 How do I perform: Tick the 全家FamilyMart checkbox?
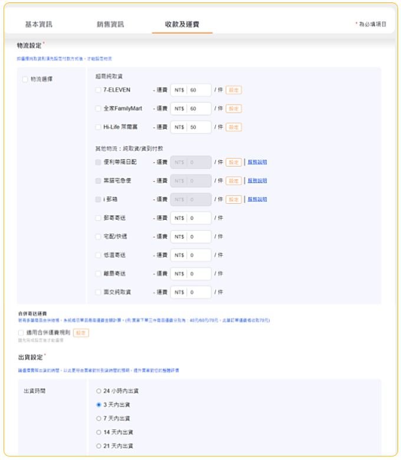(98, 108)
